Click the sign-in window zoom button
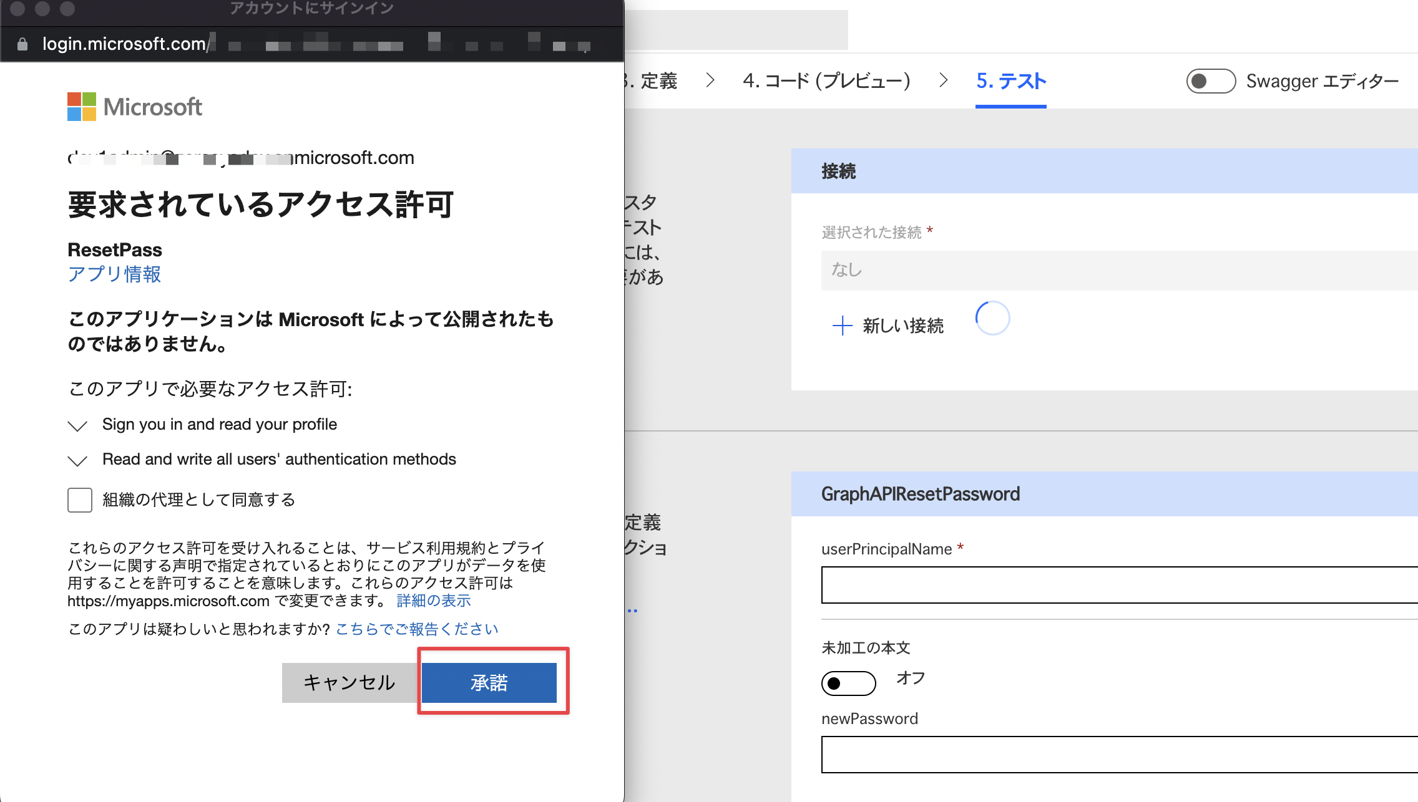1418x802 pixels. [x=67, y=9]
